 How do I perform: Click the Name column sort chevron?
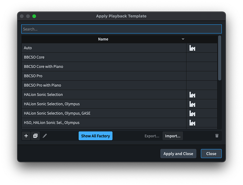[x=183, y=39]
